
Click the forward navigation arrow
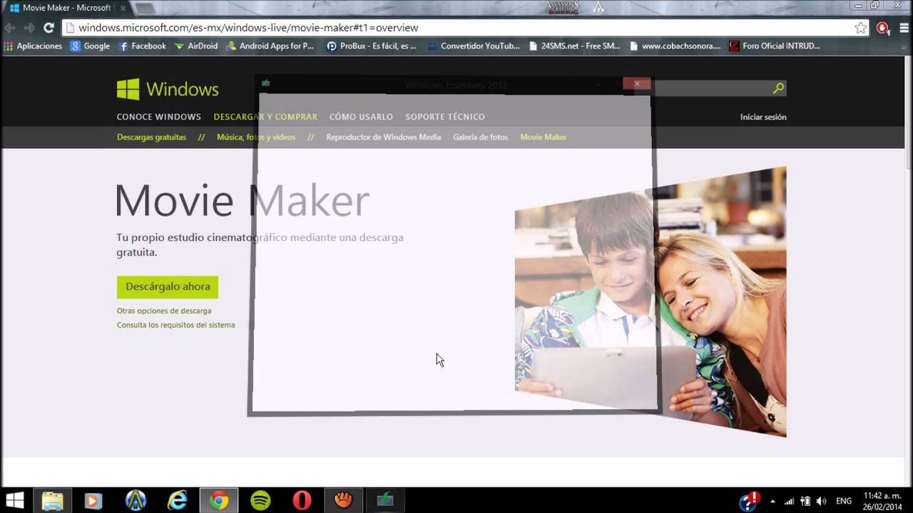tap(29, 28)
